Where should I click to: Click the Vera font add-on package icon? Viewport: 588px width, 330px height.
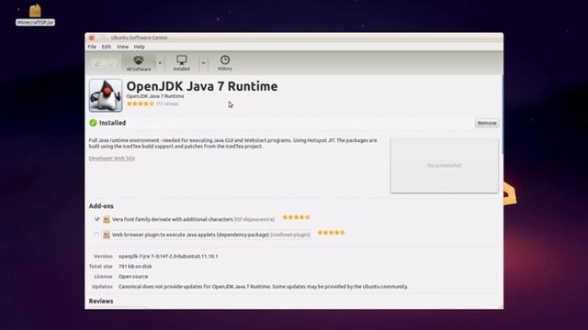(x=107, y=219)
